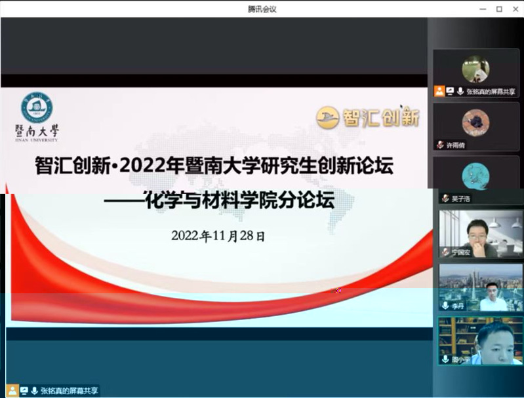The width and height of the screenshot is (524, 398).
Task: Click the mic status icon beside 唐小平
Action: coord(445,359)
